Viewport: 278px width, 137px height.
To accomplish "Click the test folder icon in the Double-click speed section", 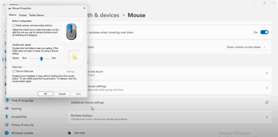I will tap(75, 56).
